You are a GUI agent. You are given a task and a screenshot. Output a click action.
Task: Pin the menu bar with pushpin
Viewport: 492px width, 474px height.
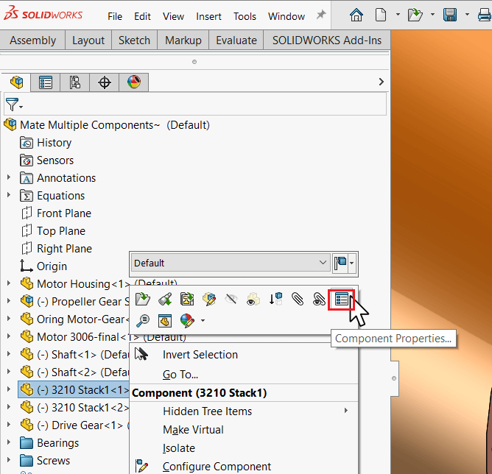click(321, 15)
